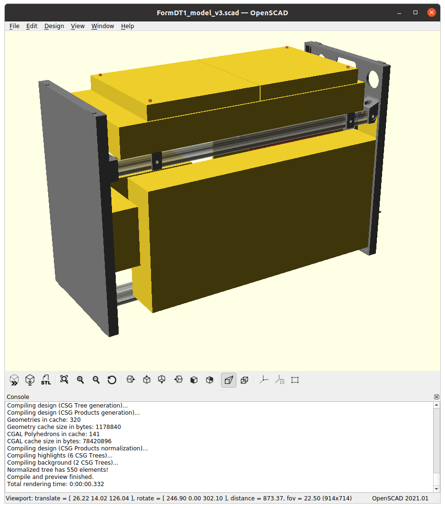
Task: Toggle Show Edges
Action: pos(295,380)
